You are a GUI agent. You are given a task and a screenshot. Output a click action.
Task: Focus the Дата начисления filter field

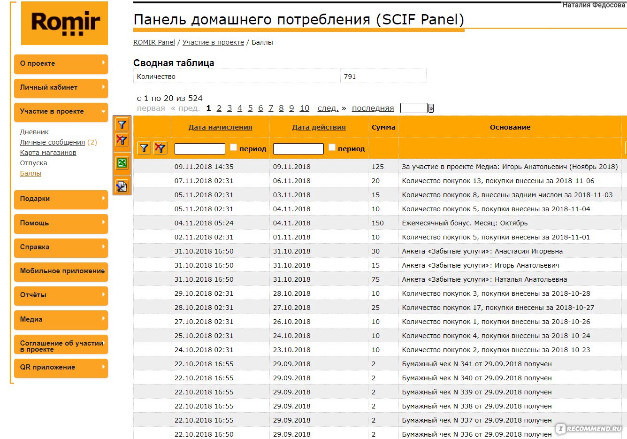coord(200,149)
